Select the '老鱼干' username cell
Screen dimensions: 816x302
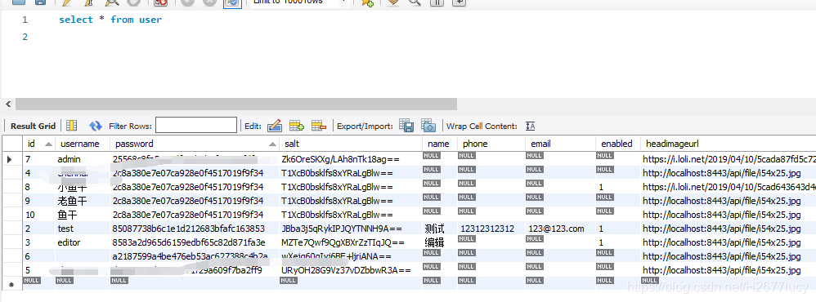(83, 201)
